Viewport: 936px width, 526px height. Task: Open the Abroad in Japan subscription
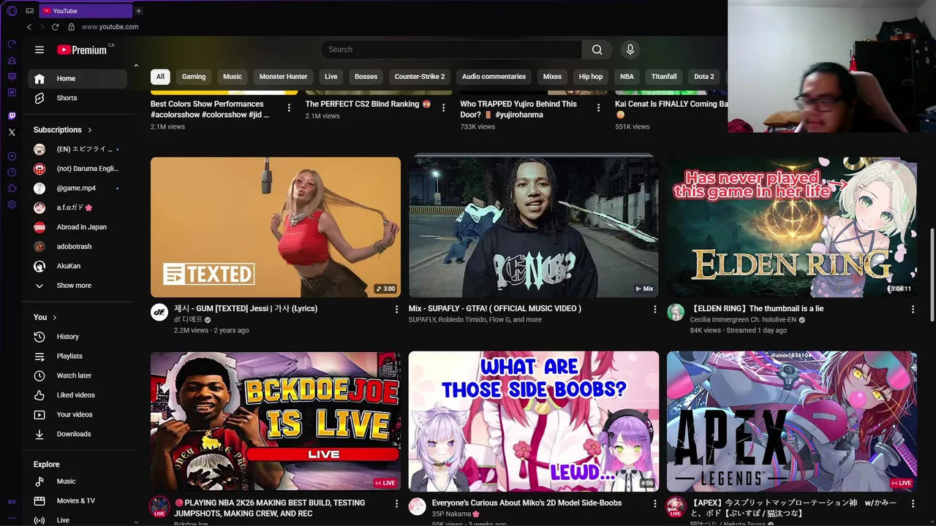point(78,227)
